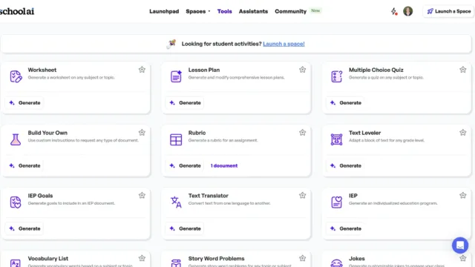
Task: Click the IEP heart document icon
Action: point(336,202)
